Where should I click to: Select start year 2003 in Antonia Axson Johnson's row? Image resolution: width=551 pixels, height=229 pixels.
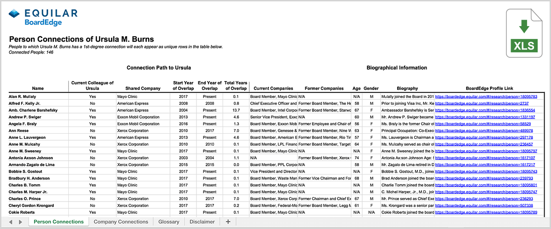pyautogui.click(x=183, y=158)
